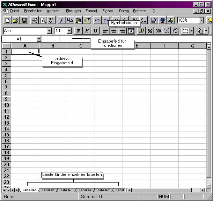Save the workbook with floppy disk icon

pyautogui.click(x=24, y=20)
